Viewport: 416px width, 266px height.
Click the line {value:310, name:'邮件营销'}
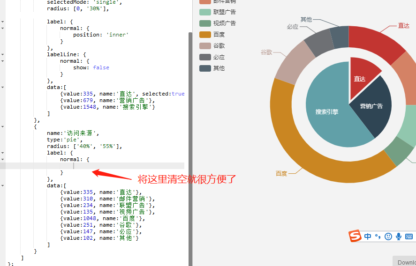[107, 199]
